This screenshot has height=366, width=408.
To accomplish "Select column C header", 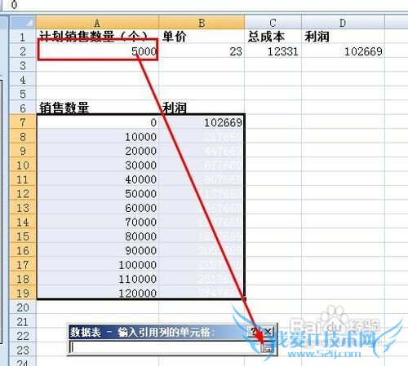I will click(x=273, y=22).
